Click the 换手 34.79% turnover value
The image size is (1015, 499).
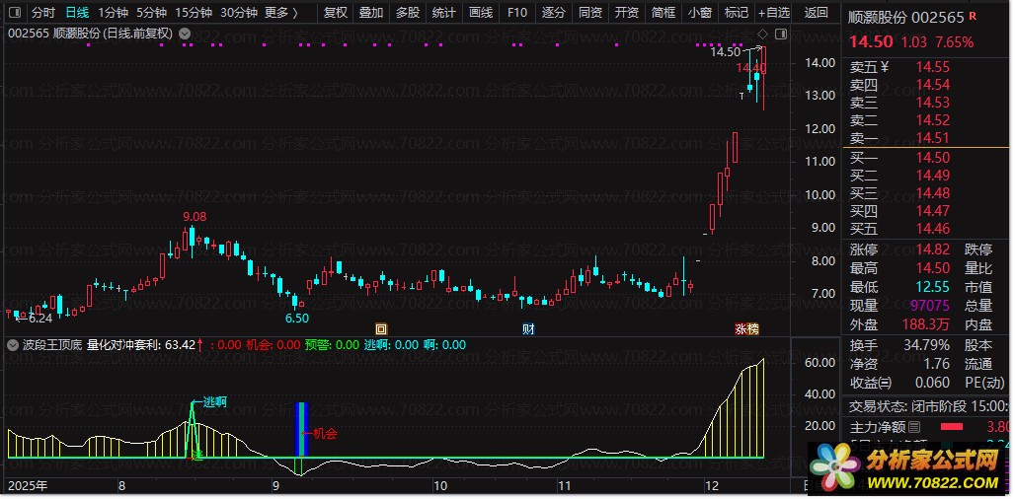(926, 345)
